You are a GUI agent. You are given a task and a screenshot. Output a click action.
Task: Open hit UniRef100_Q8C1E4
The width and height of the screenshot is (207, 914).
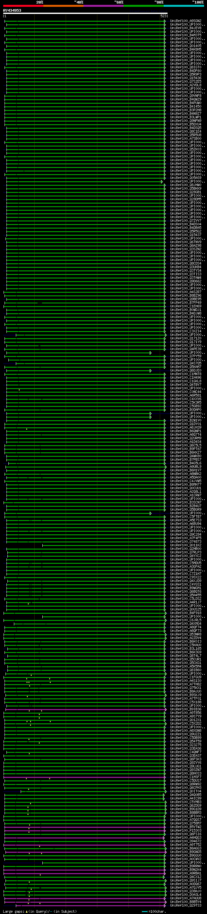(x=186, y=131)
